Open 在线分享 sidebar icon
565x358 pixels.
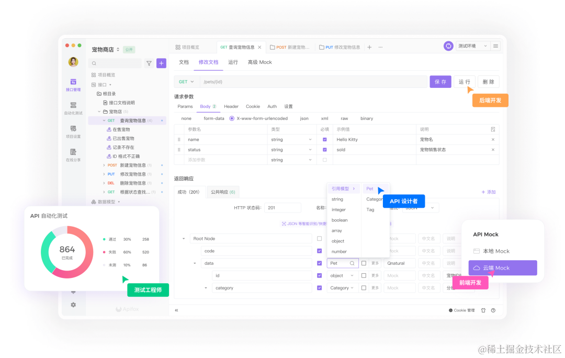73,155
